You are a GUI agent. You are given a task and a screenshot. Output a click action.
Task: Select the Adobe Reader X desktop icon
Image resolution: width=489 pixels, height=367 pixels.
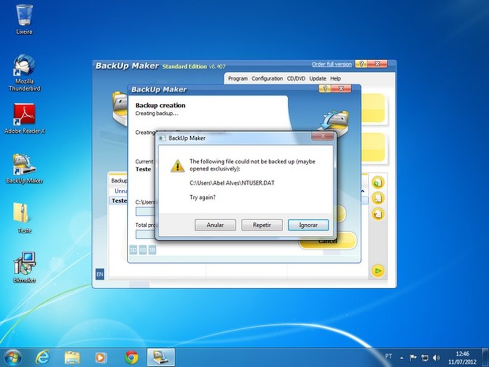24,119
